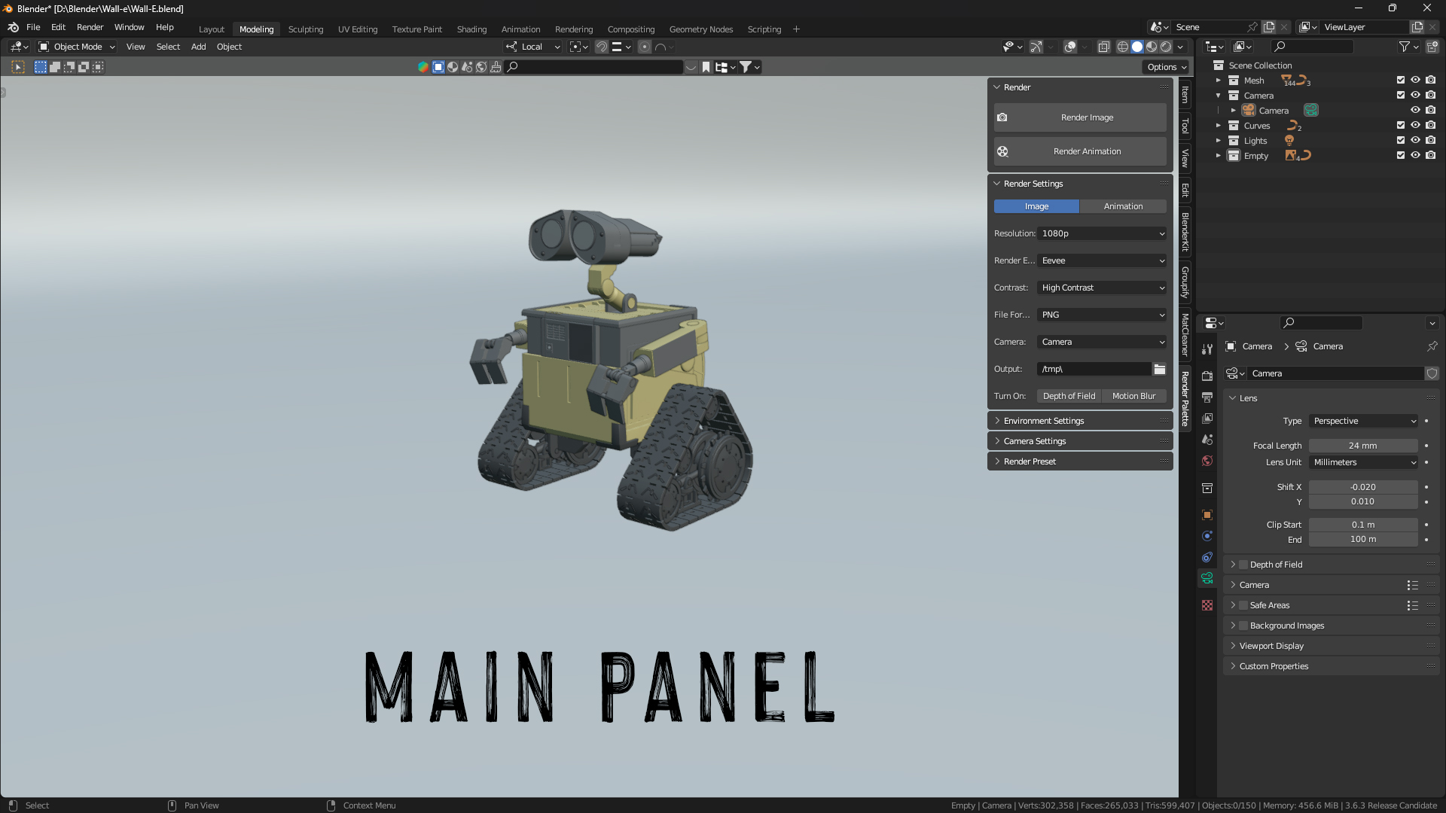Open the Contrast High Contrast dropdown
The height and width of the screenshot is (813, 1446).
1103,288
